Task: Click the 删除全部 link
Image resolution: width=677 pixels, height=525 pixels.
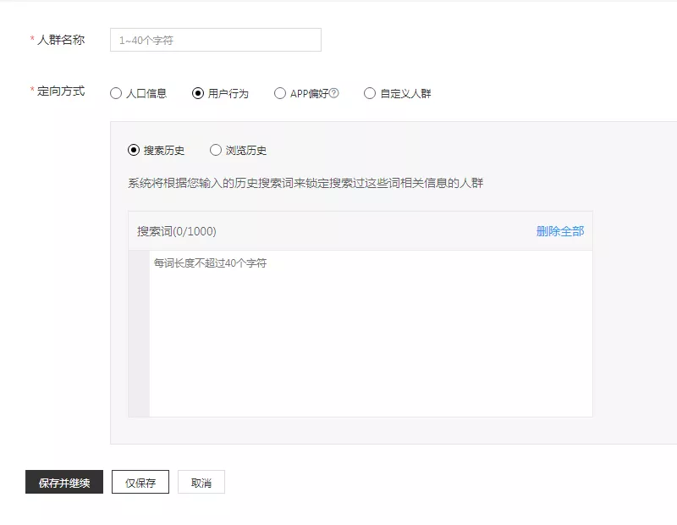Action: click(x=560, y=231)
